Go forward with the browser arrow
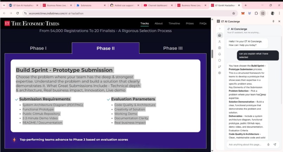This screenshot has height=152, width=283. [x=11, y=13]
